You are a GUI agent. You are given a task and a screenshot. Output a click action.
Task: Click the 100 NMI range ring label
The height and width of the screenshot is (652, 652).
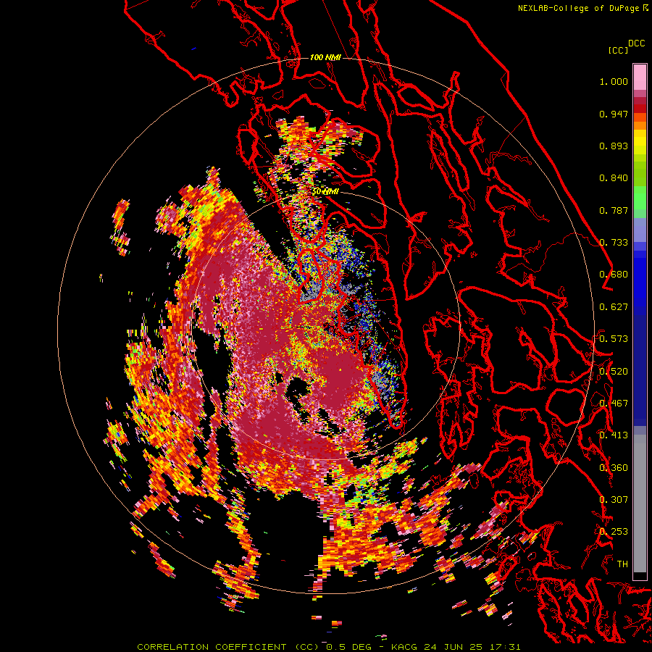click(325, 57)
